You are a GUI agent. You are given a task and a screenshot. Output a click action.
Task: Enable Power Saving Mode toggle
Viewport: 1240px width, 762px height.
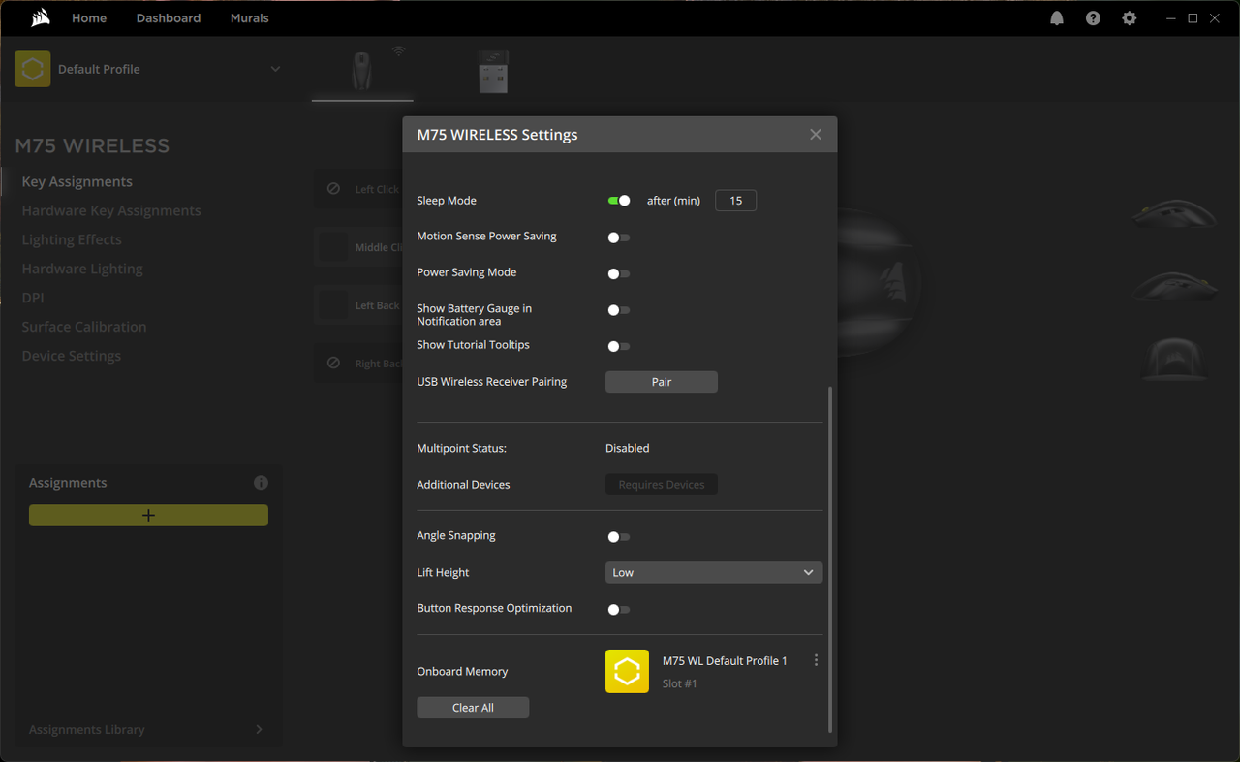click(x=619, y=274)
